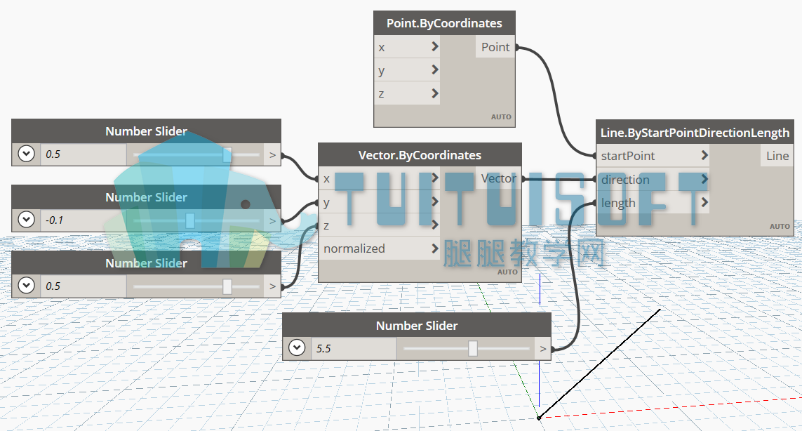Click the output port of the slider wired to Vector z
Screen dimensions: 802x431
click(273, 286)
